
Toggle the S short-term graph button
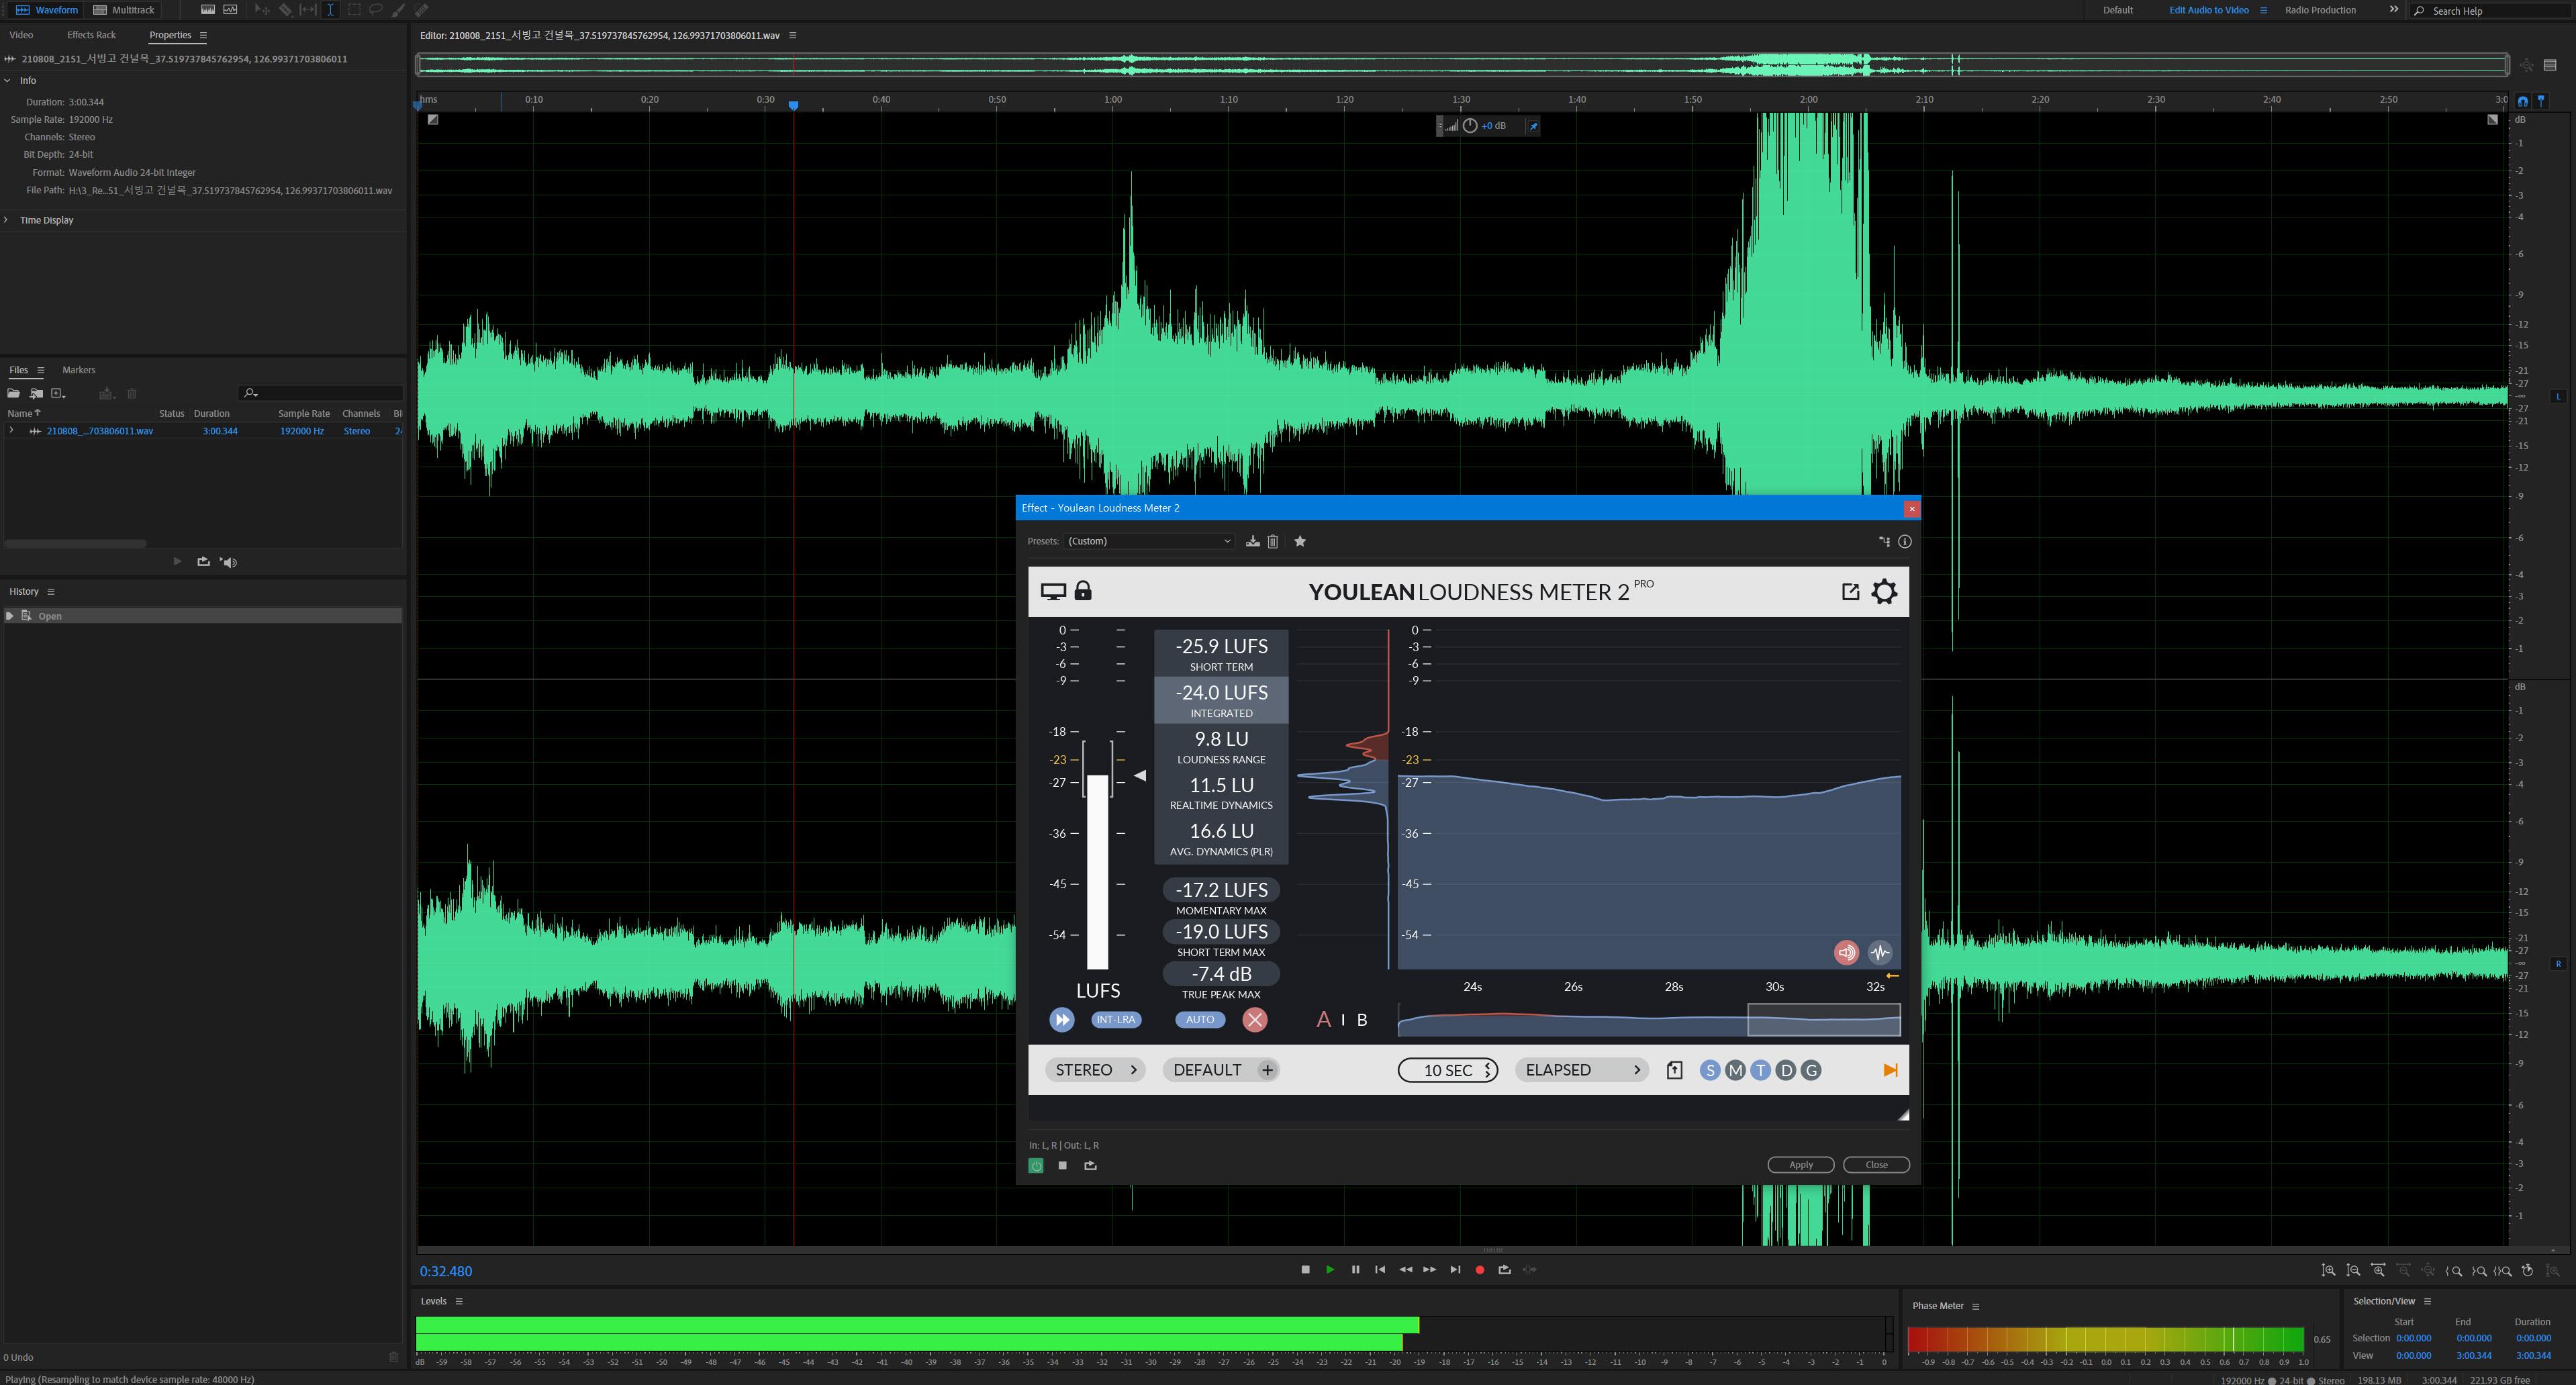1710,1071
